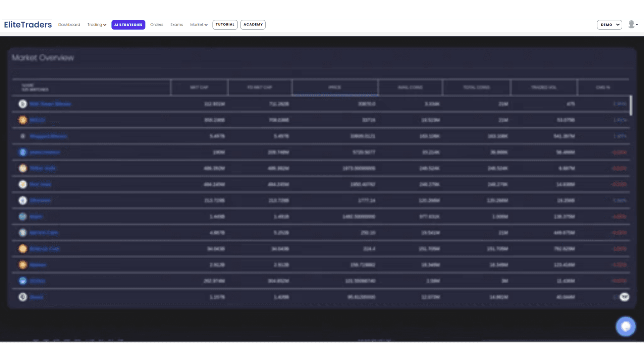The width and height of the screenshot is (644, 362).
Task: Open AI STRATEGIES
Action: click(x=128, y=25)
